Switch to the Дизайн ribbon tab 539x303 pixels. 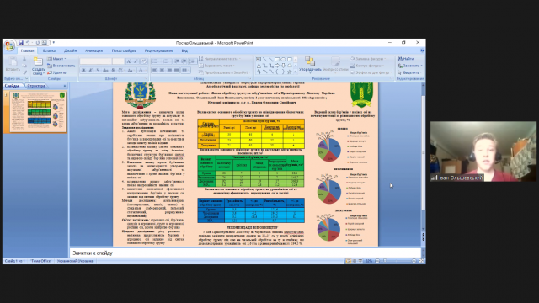[x=70, y=50]
